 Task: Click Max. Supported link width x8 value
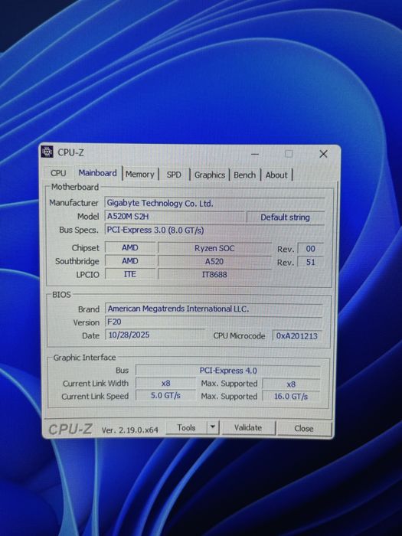click(291, 384)
